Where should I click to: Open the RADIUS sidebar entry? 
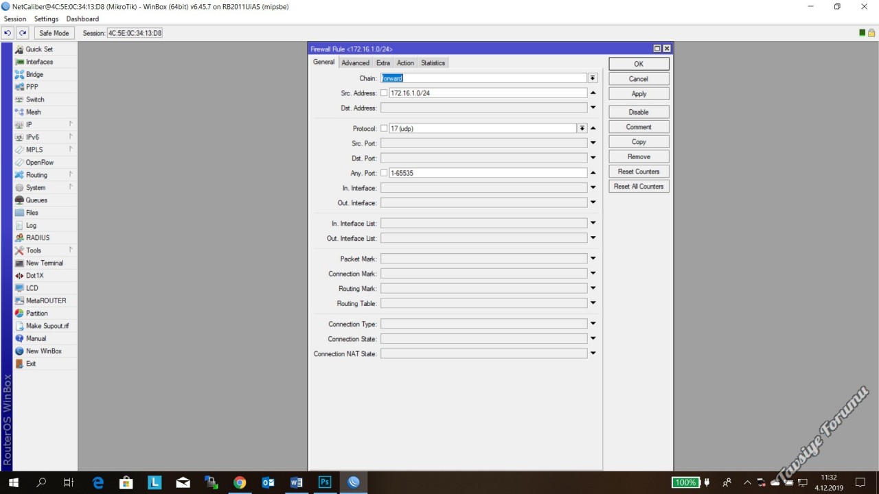[x=38, y=238]
